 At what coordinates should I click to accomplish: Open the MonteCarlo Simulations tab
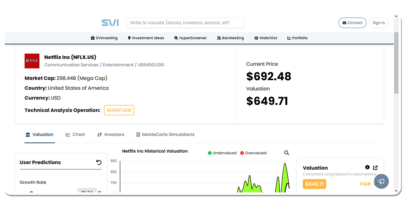point(165,135)
